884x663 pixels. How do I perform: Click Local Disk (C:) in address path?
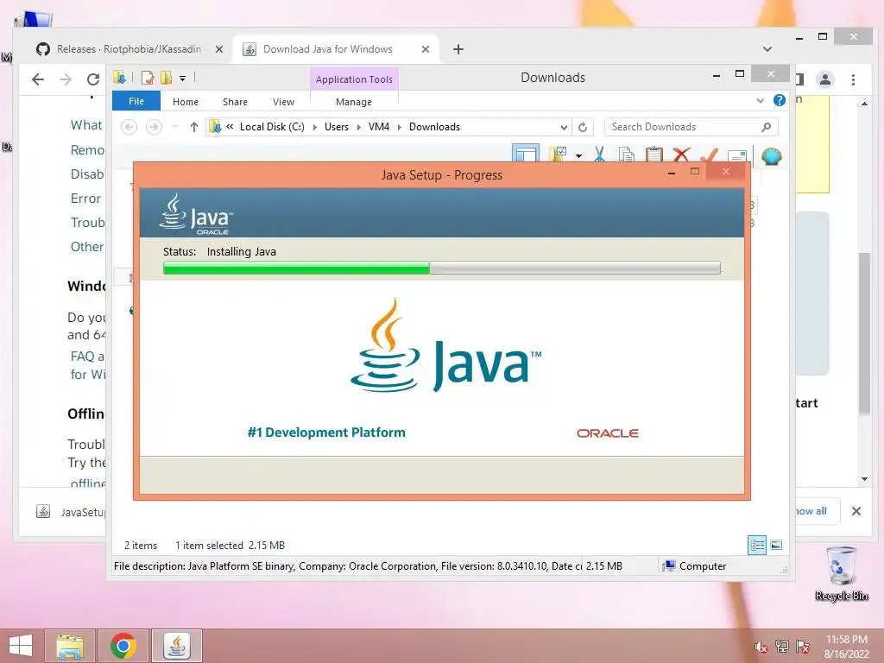(x=272, y=127)
